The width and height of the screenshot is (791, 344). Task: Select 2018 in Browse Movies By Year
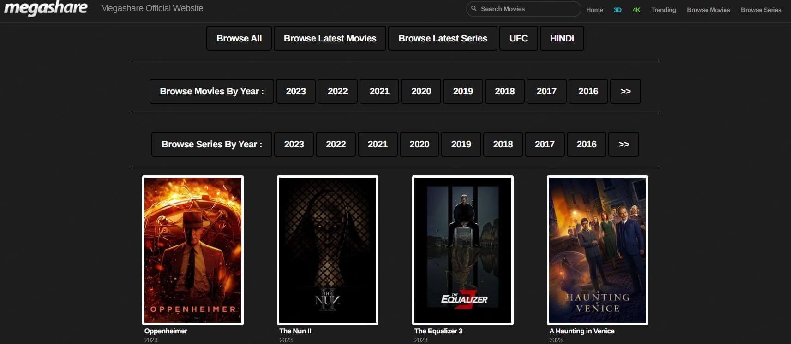coord(505,91)
